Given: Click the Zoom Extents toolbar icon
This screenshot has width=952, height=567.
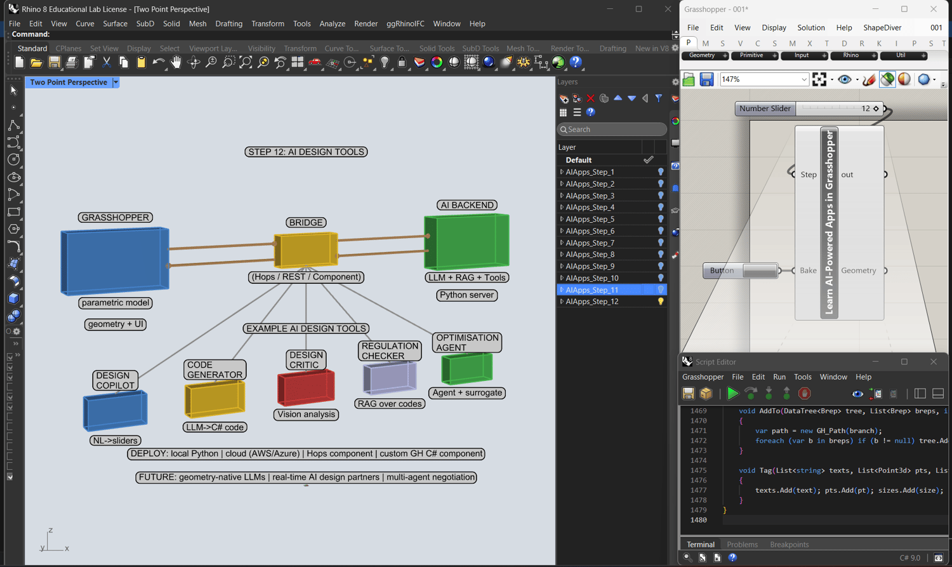Looking at the screenshot, I should point(246,62).
